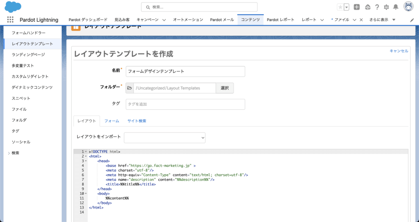The height and width of the screenshot is (222, 419).
Task: Open the favorites list dropdown arrow
Action: [347, 7]
